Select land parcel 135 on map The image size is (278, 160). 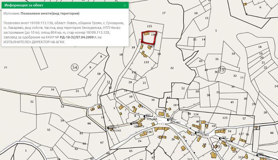point(149,26)
